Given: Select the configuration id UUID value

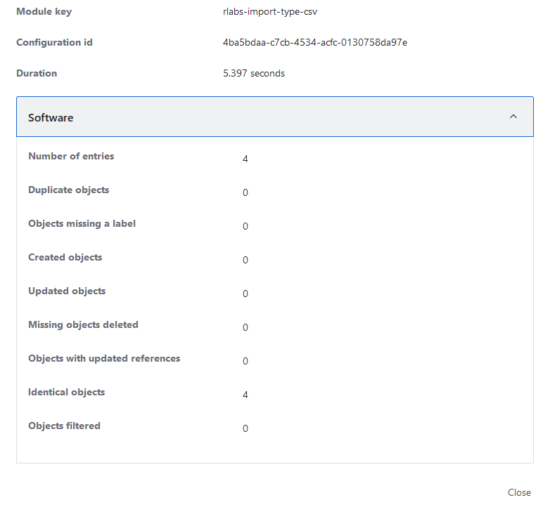Looking at the screenshot, I should coord(315,43).
